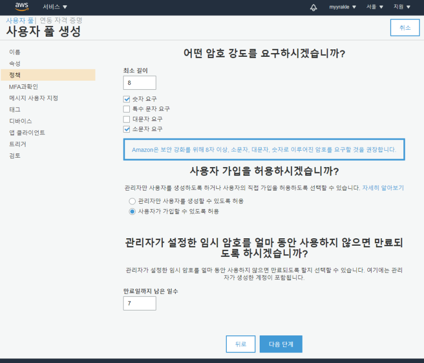Toggle the 소문자 요구 checkbox
424x363 pixels.
coord(127,129)
